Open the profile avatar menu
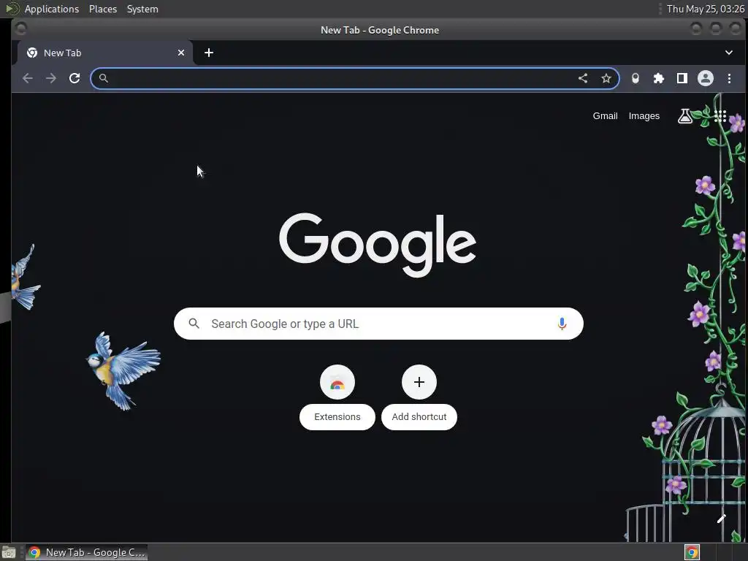This screenshot has width=748, height=561. [706, 78]
